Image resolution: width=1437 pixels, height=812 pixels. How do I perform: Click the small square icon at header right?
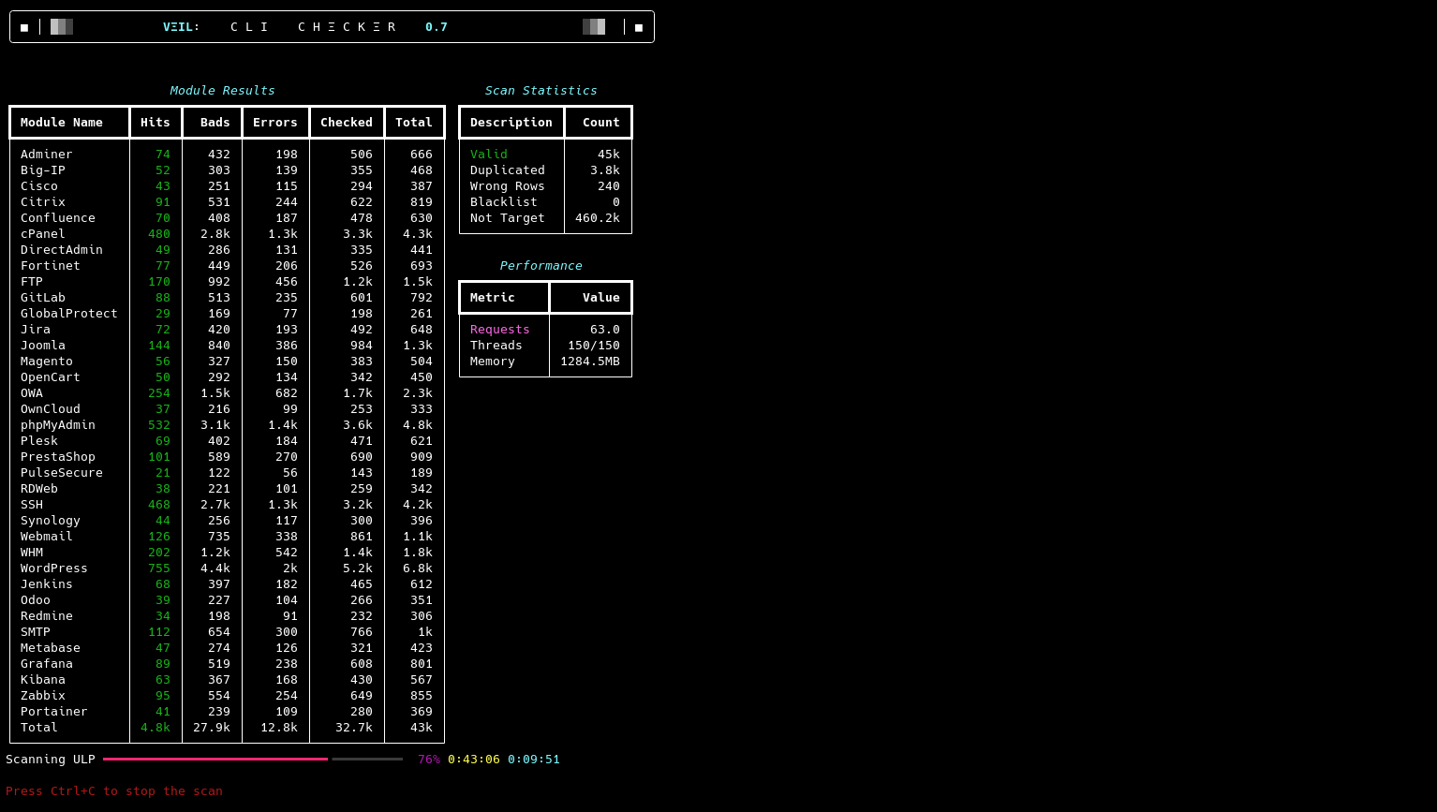pyautogui.click(x=639, y=27)
